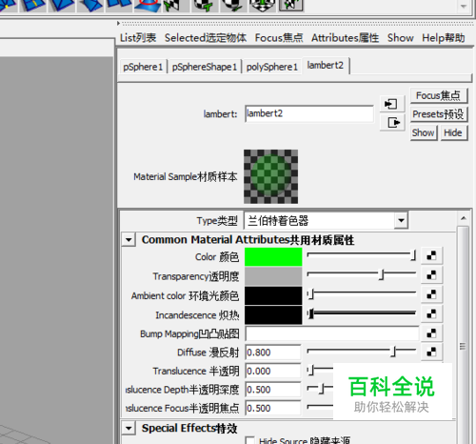The width and height of the screenshot is (476, 444).
Task: Click the Translucence slider handle
Action: click(x=311, y=370)
